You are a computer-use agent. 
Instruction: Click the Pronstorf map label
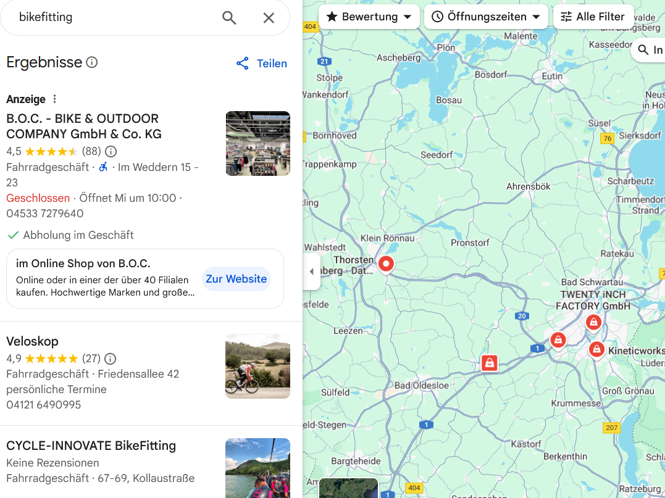click(x=470, y=243)
